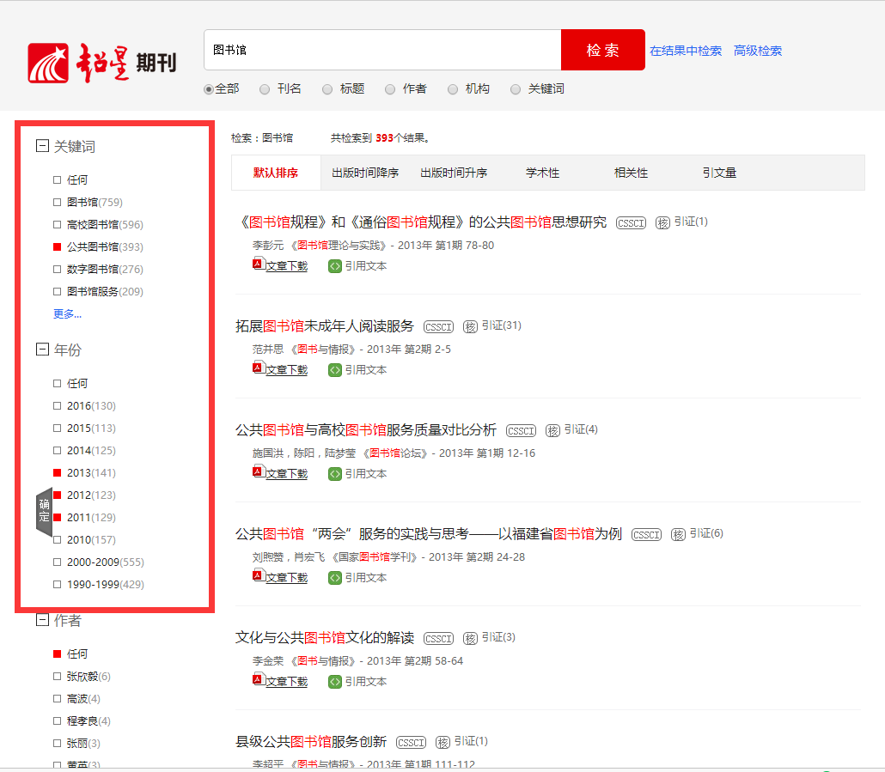
Task: Collapse the 年份 filter section
Action: (x=42, y=350)
